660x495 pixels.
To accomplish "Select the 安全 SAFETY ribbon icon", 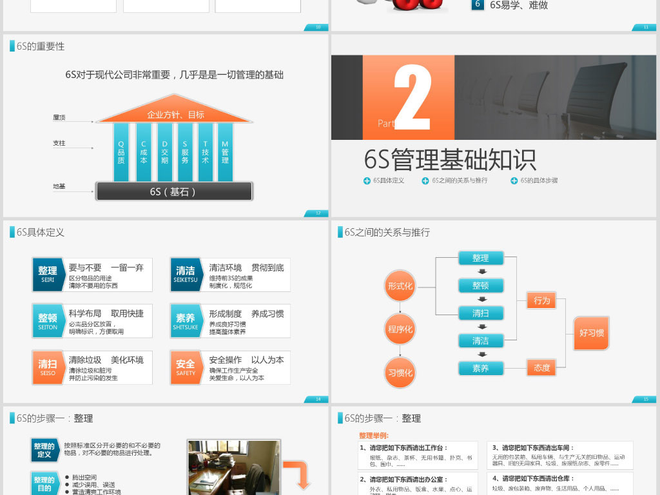I will tap(186, 367).
